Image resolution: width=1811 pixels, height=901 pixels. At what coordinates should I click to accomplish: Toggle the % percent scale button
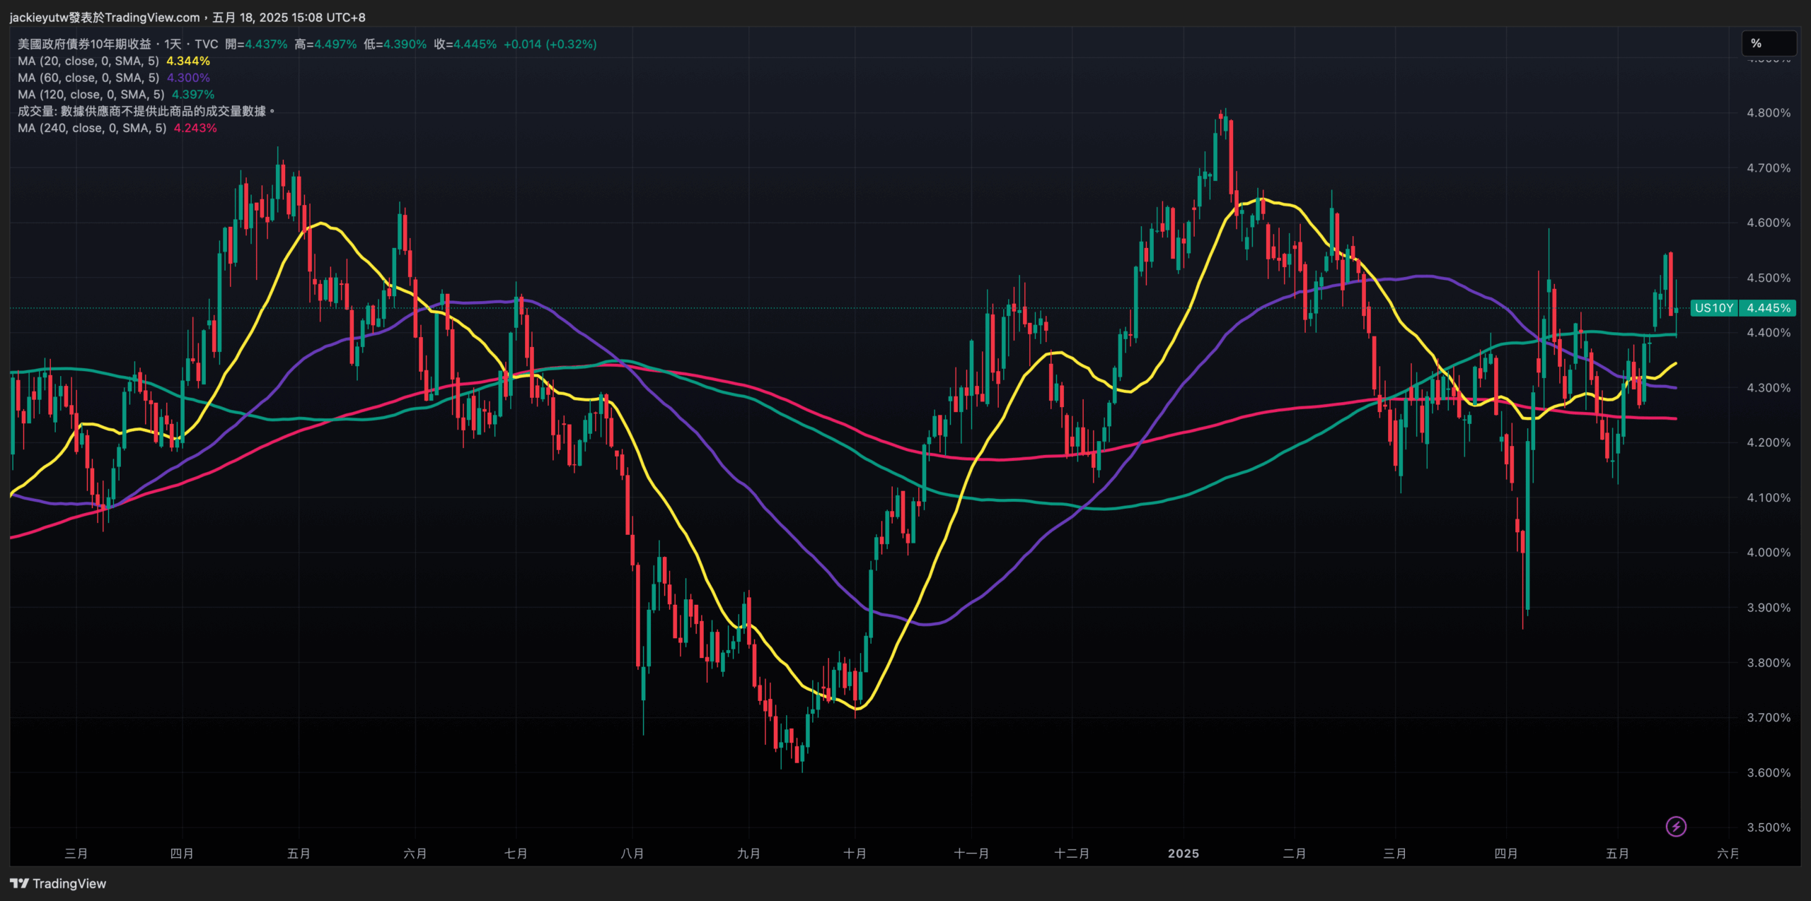coord(1767,44)
